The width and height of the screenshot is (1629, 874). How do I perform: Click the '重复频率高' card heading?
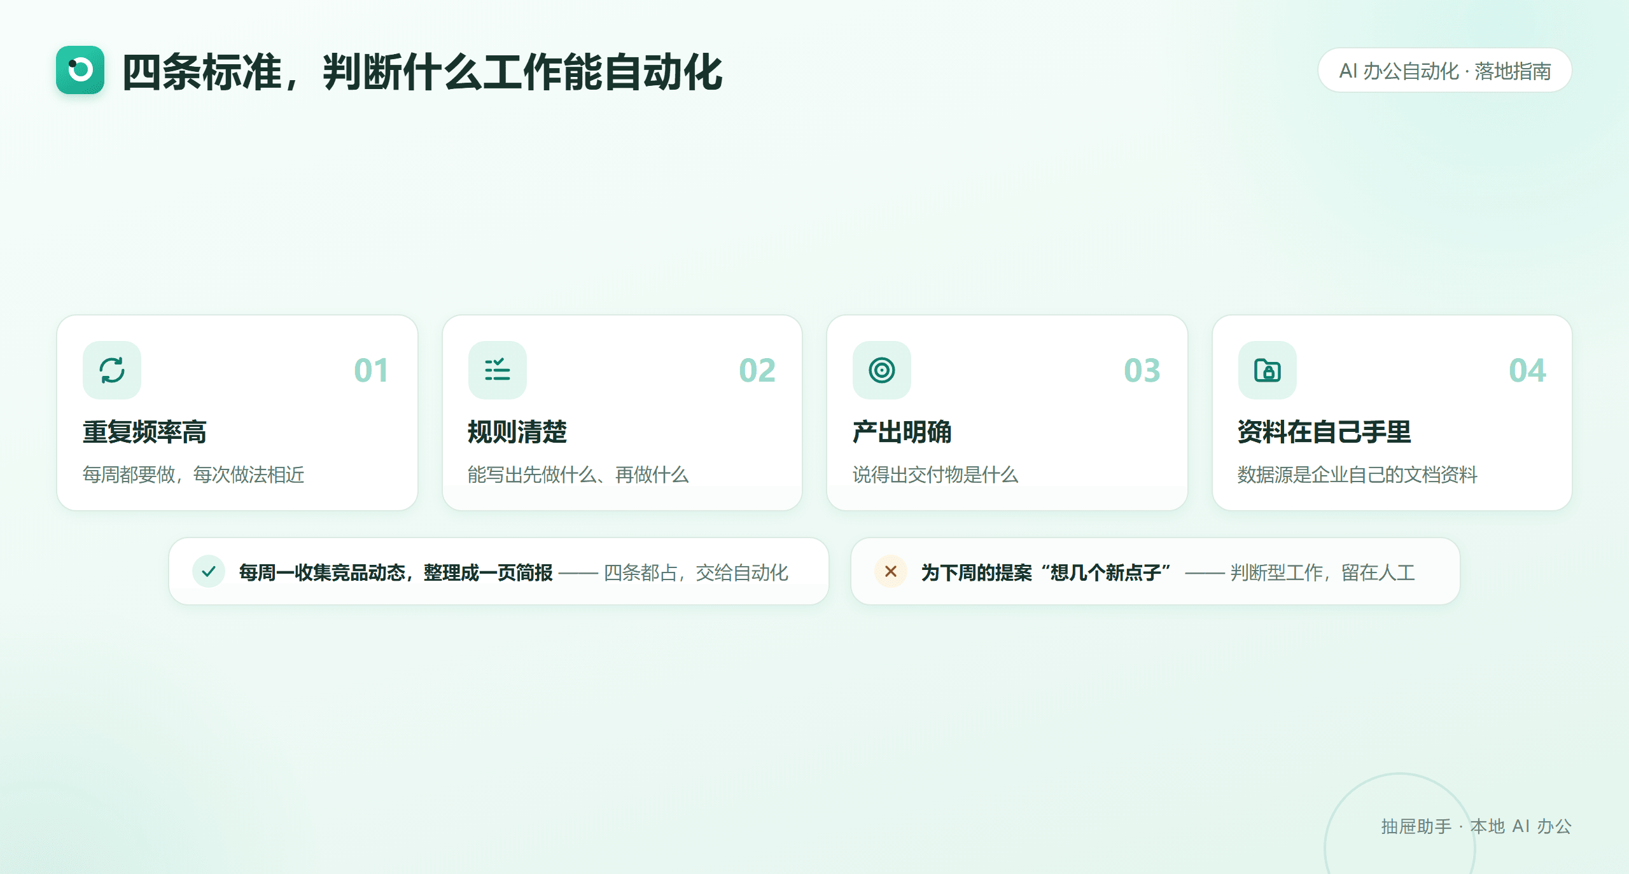click(144, 432)
